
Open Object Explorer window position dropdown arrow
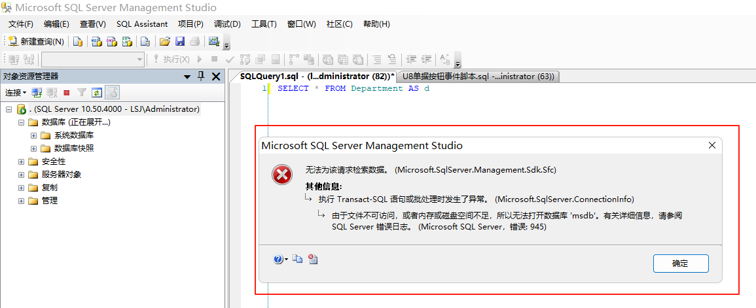pyautogui.click(x=187, y=77)
